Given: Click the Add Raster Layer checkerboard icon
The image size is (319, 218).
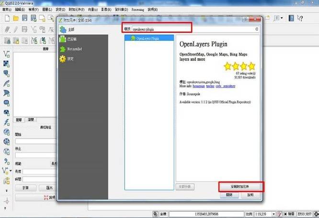Looking at the screenshot, I should pyautogui.click(x=7, y=64).
